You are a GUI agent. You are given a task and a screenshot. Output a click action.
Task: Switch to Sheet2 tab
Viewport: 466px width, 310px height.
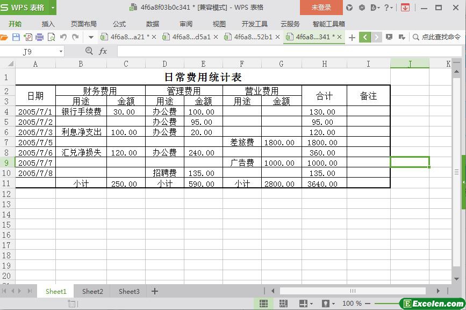pos(92,291)
